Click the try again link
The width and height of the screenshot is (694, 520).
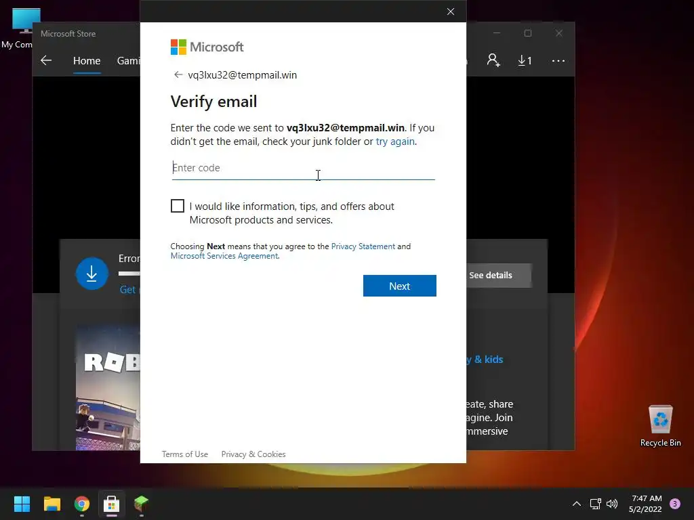(395, 142)
